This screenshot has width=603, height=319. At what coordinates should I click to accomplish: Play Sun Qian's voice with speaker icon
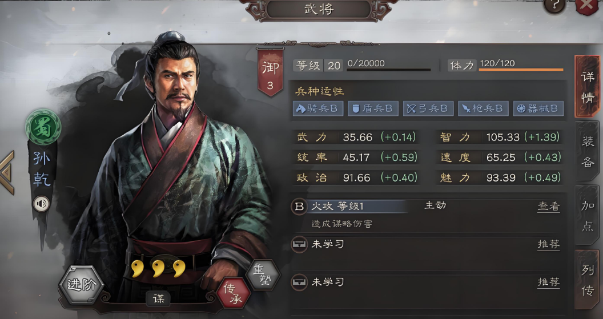coord(41,204)
